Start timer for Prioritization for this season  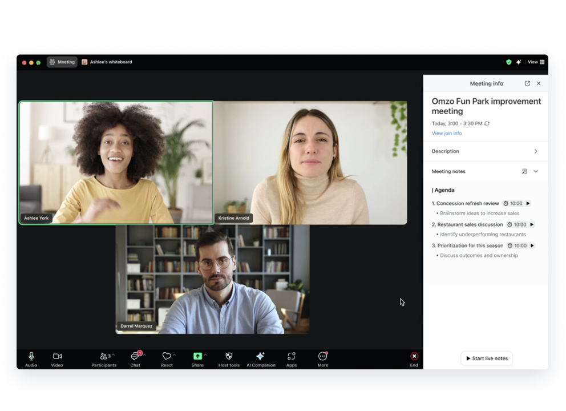(532, 245)
